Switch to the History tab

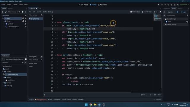[x=180, y=9]
